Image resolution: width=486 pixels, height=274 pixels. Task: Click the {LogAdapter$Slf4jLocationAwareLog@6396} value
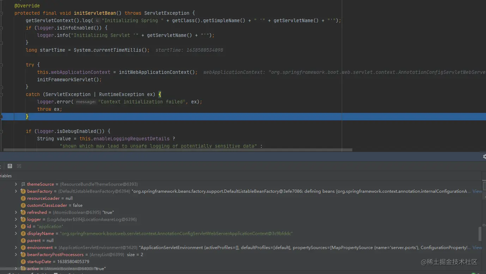point(92,219)
